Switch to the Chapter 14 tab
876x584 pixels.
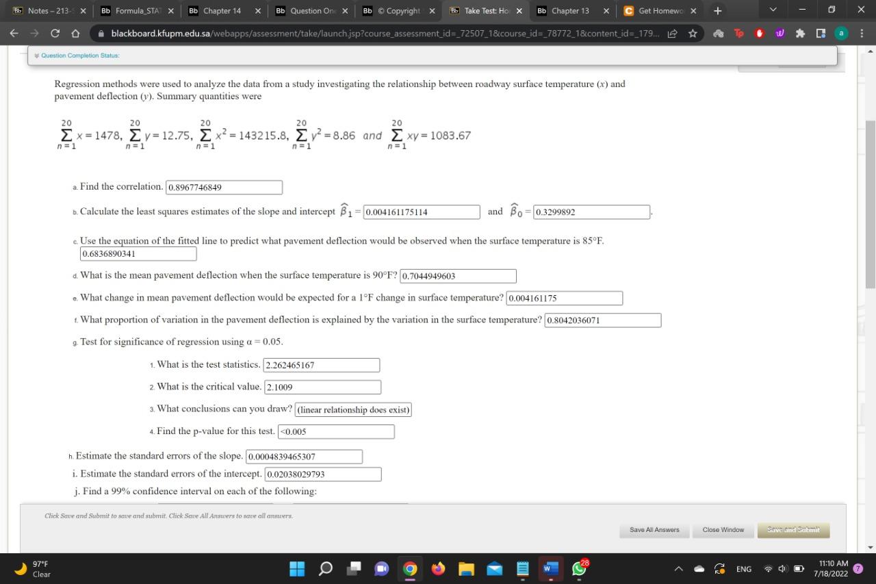224,11
